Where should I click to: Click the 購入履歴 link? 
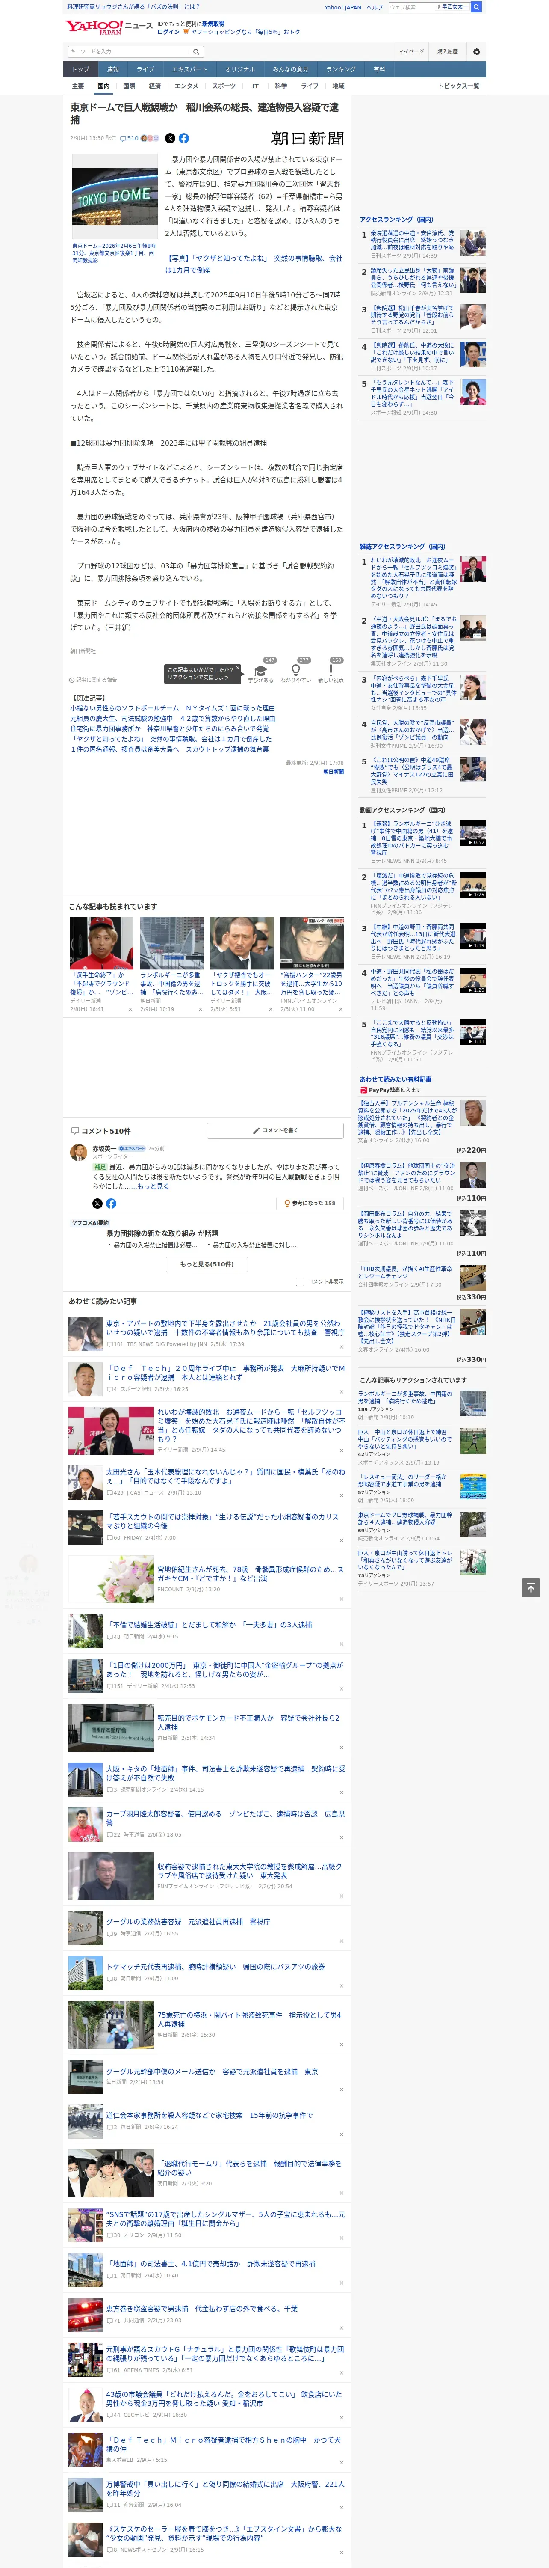pyautogui.click(x=447, y=52)
